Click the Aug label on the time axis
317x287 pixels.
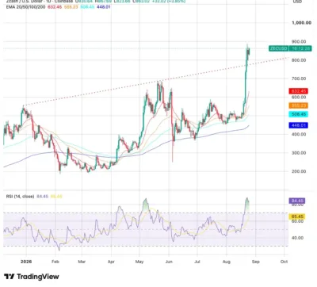click(227, 262)
